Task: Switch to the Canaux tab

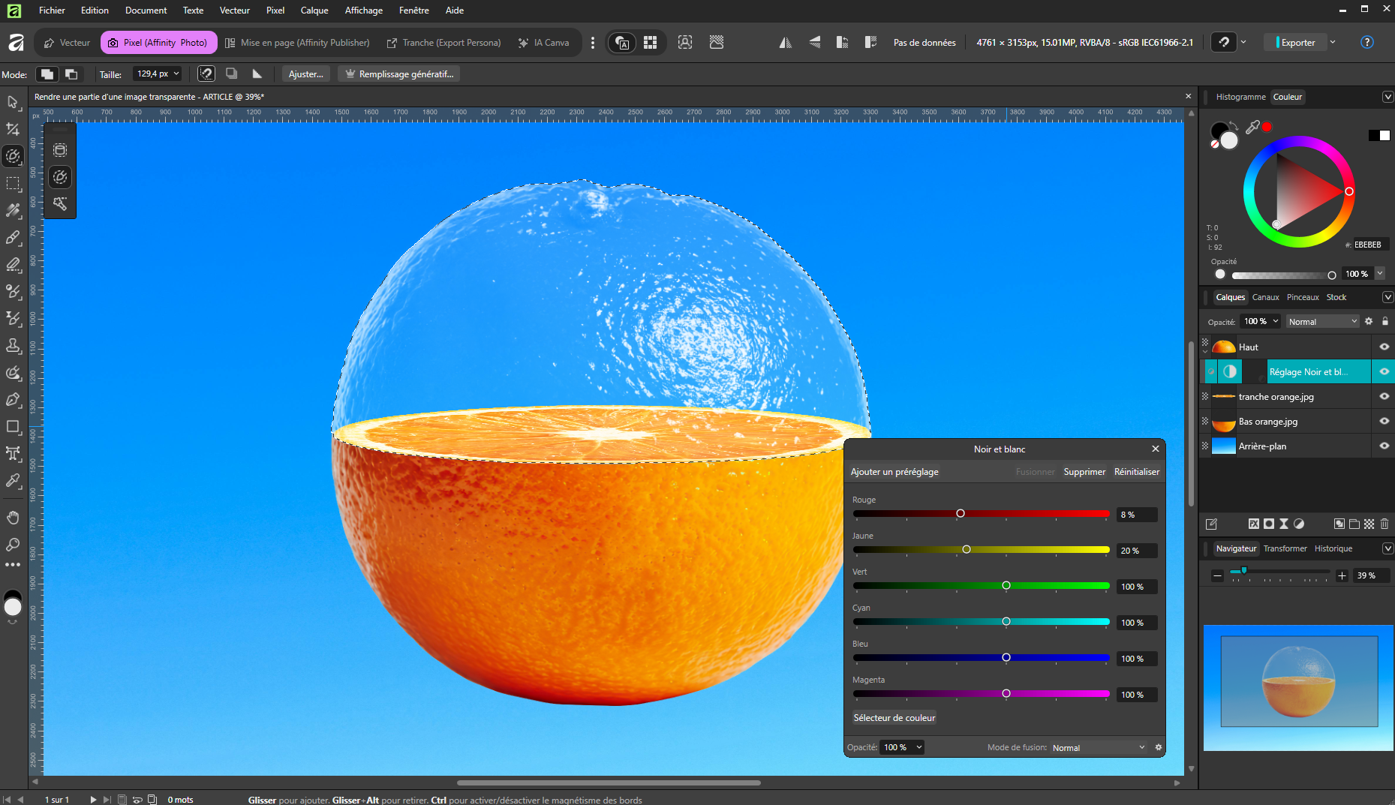Action: [x=1265, y=297]
